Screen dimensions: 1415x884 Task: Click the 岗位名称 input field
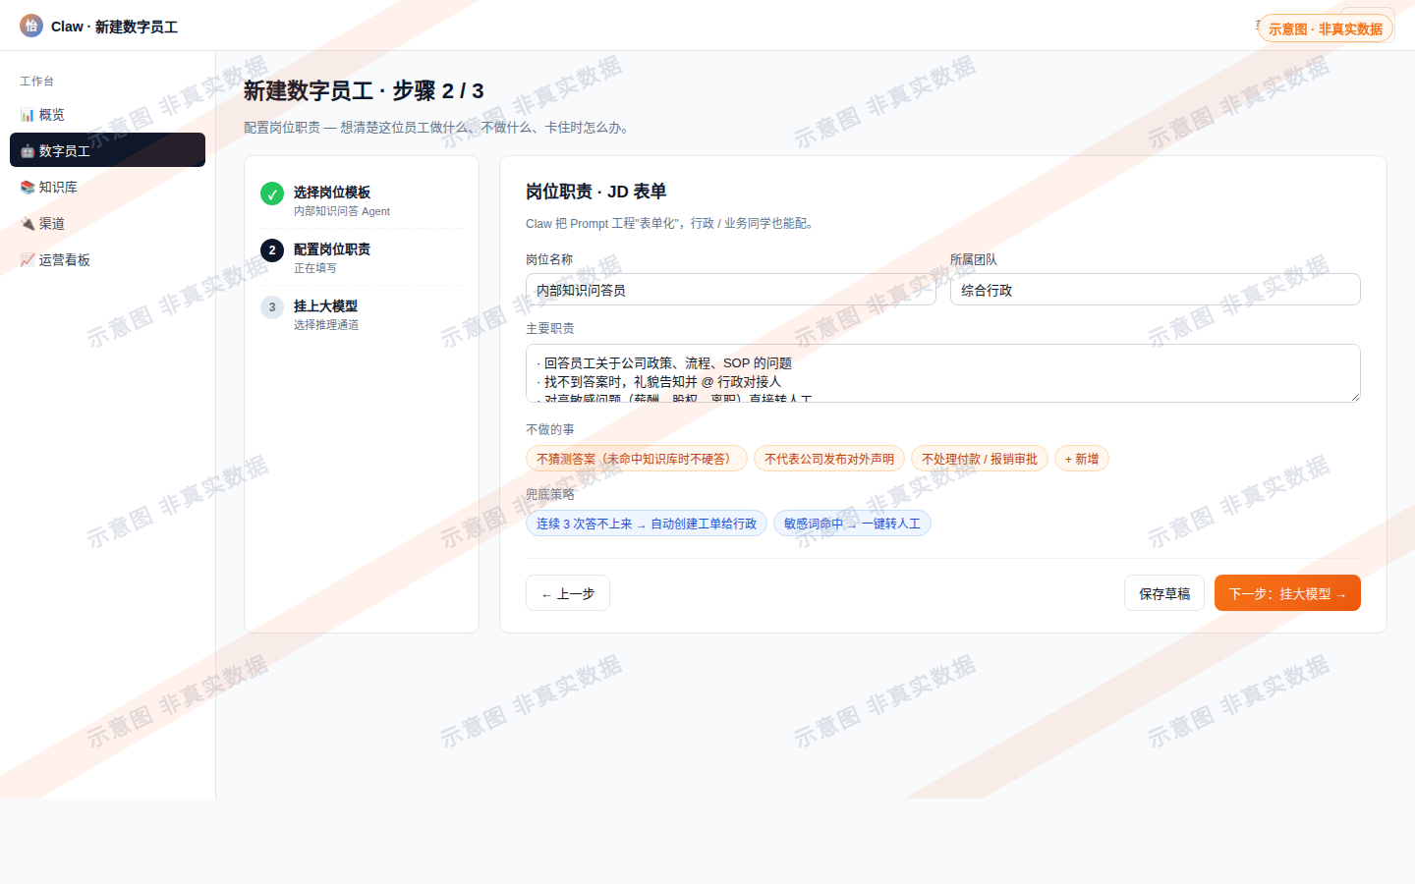[731, 290]
